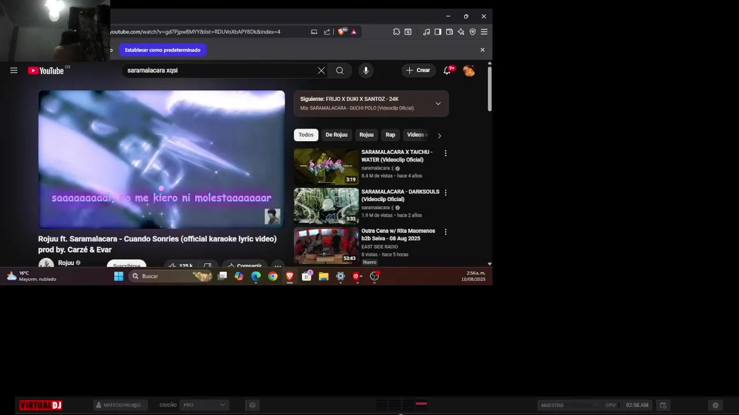Expand the Siguiente mix playlist chevron
This screenshot has width=739, height=415.
pos(438,104)
